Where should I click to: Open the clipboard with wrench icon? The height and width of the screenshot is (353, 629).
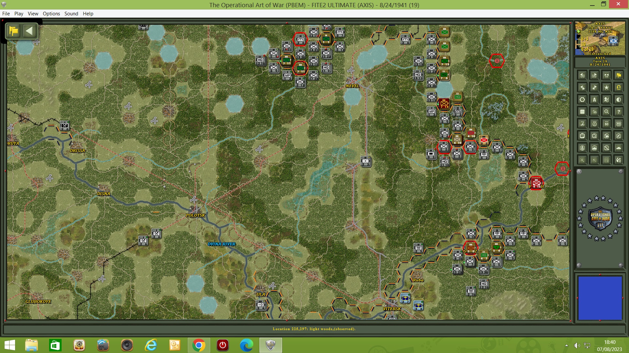pos(606,148)
